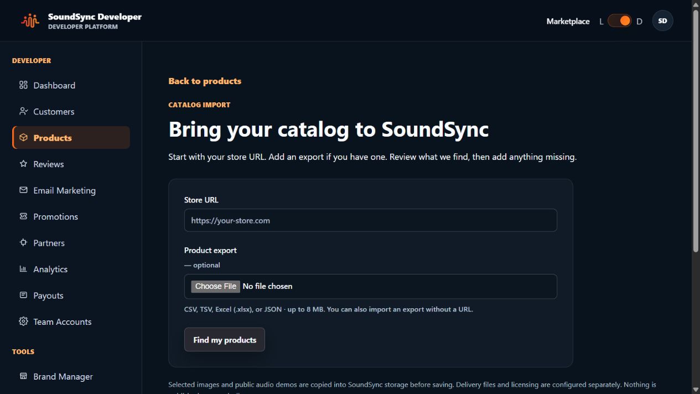Select the active Products menu item
Screen dimensions: 700x394
coord(71,138)
